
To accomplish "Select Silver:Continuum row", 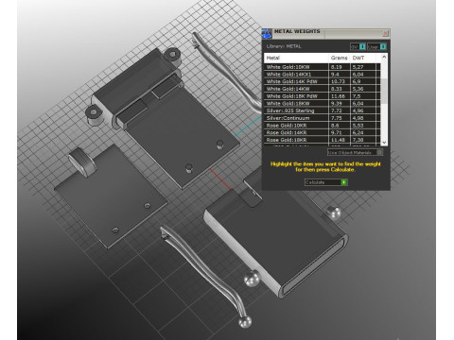I will [322, 118].
